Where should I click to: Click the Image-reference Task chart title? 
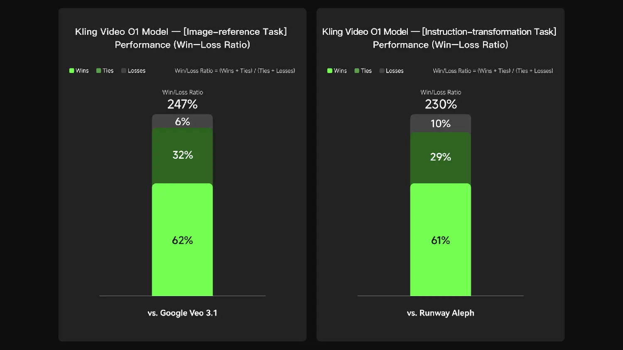click(x=181, y=38)
